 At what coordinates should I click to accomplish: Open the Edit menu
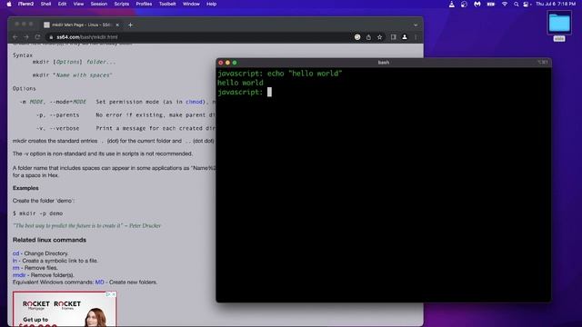tap(62, 4)
